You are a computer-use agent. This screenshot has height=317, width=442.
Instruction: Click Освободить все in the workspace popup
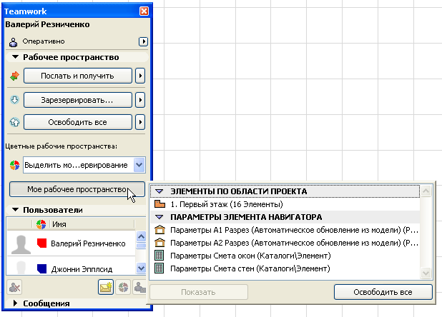coord(383,292)
